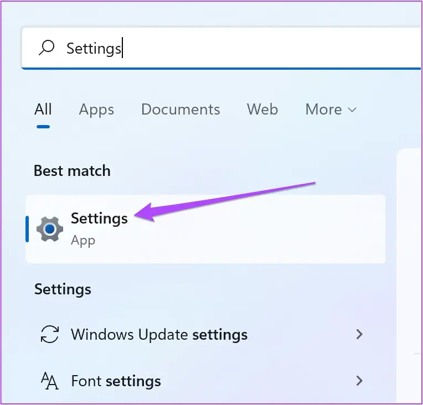Image resolution: width=423 pixels, height=405 pixels.
Task: Click the Font settings letter icon
Action: [x=50, y=381]
